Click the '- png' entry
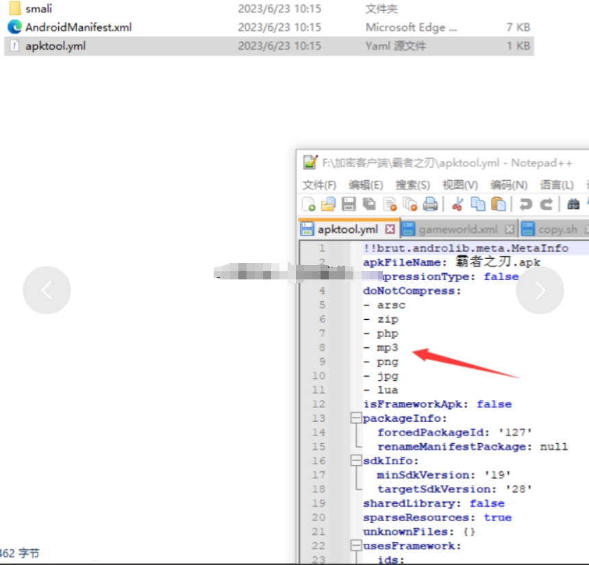589x565 pixels. [381, 362]
